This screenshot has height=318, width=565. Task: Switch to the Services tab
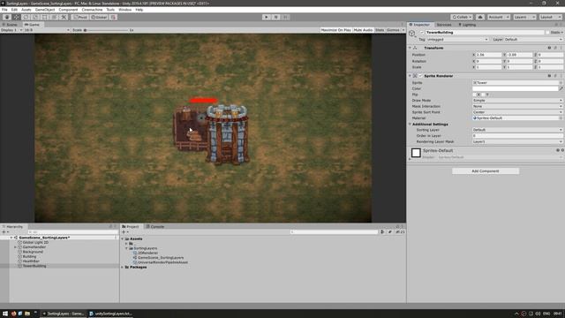pos(444,25)
